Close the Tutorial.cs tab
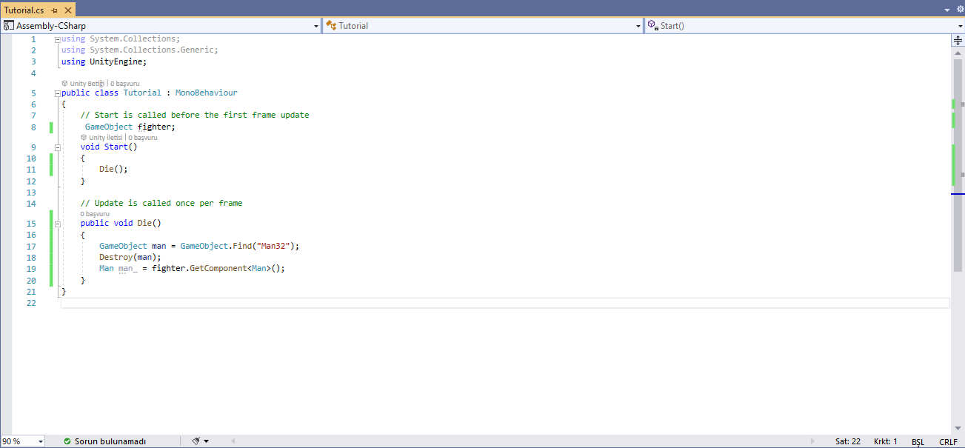 tap(67, 10)
